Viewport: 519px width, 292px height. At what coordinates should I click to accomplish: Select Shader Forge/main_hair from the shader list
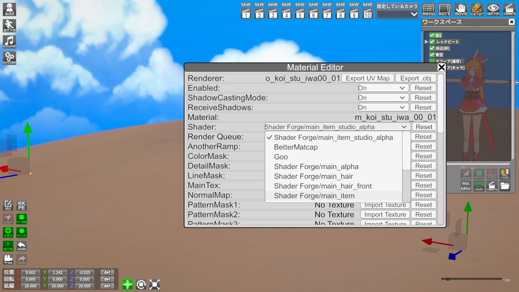point(314,176)
